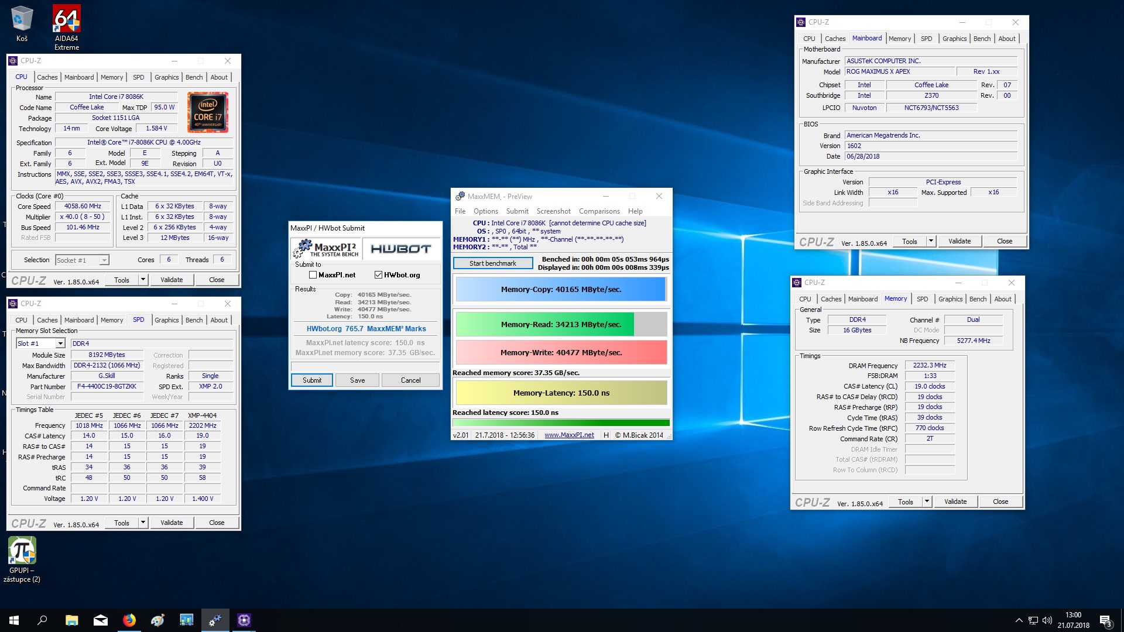Open the volume icon in system tray
Viewport: 1124px width, 632px height.
(x=1047, y=620)
